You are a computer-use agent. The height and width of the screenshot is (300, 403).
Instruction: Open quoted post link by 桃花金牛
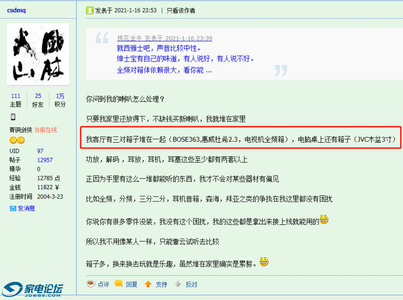(164, 38)
